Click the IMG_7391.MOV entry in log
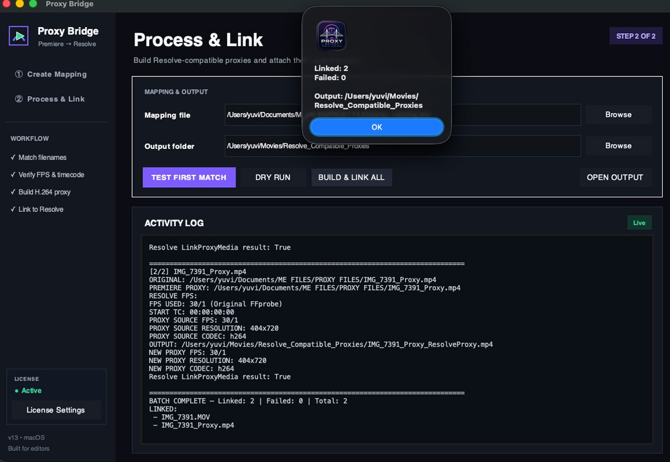The image size is (670, 462). pyautogui.click(x=186, y=417)
